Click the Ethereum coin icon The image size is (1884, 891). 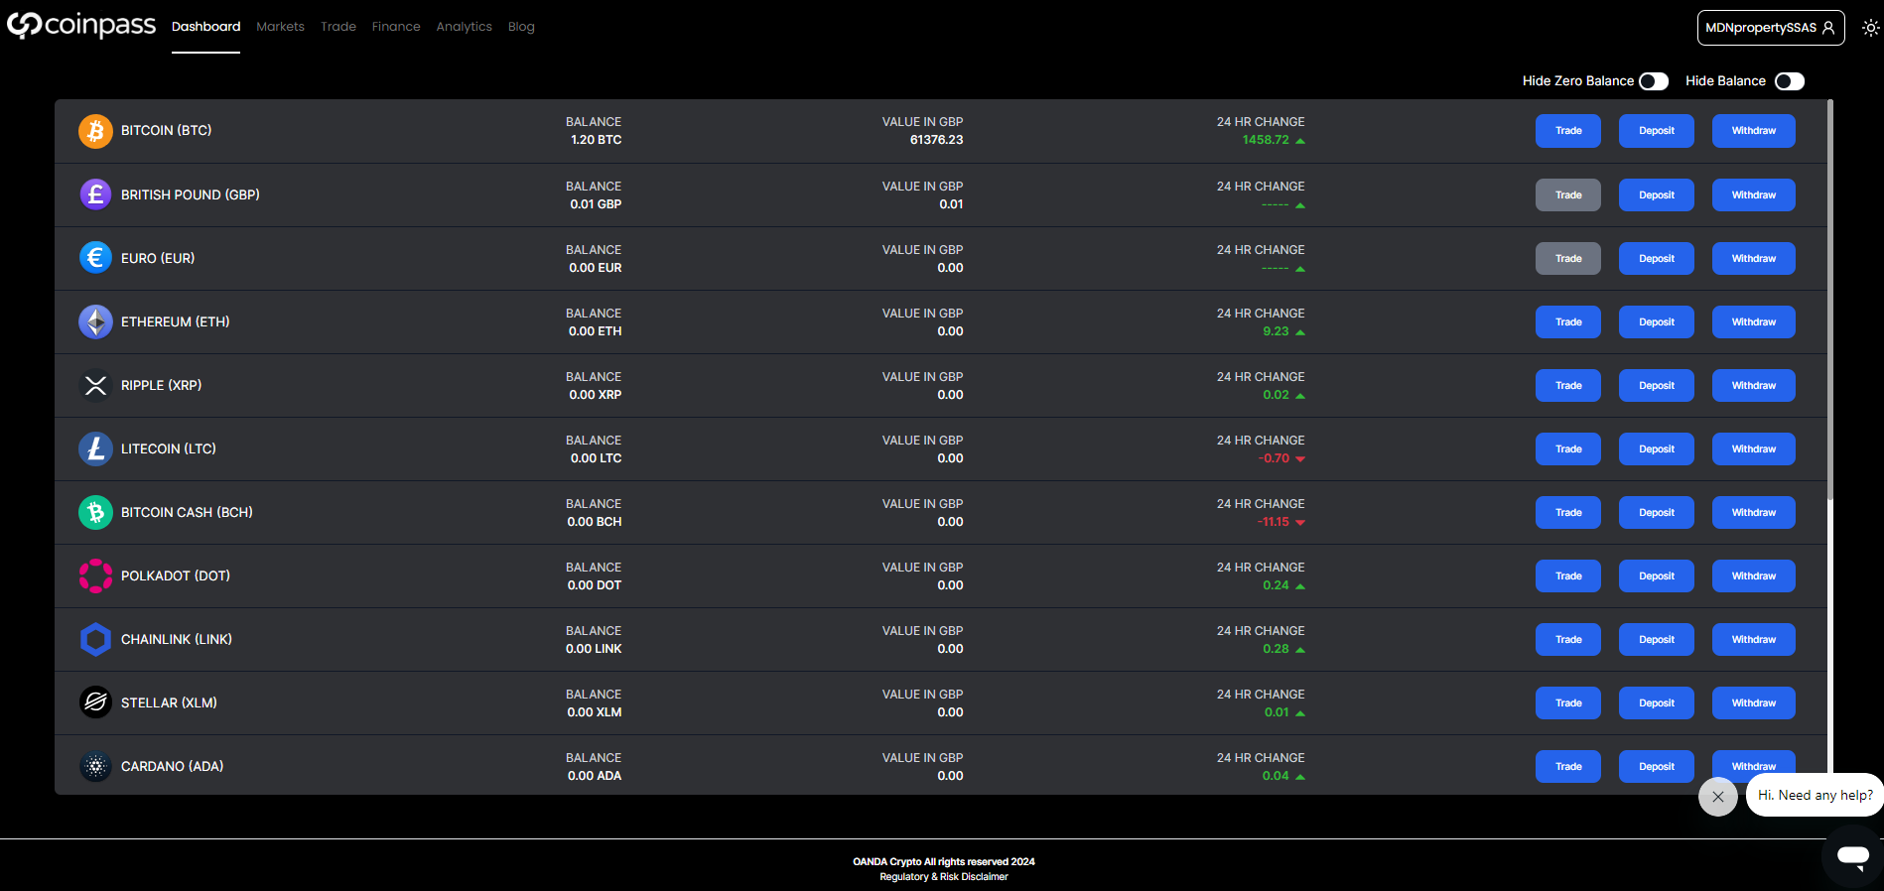(x=95, y=321)
